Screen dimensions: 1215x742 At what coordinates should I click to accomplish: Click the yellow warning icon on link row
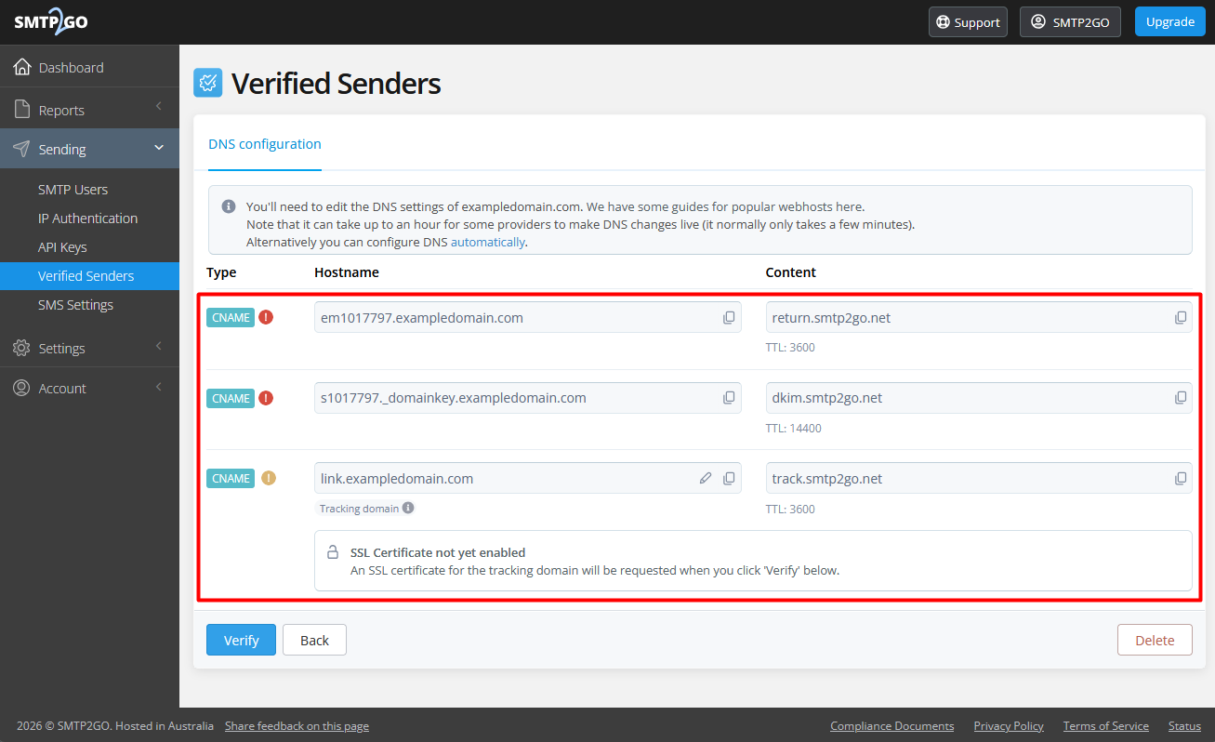(x=269, y=478)
